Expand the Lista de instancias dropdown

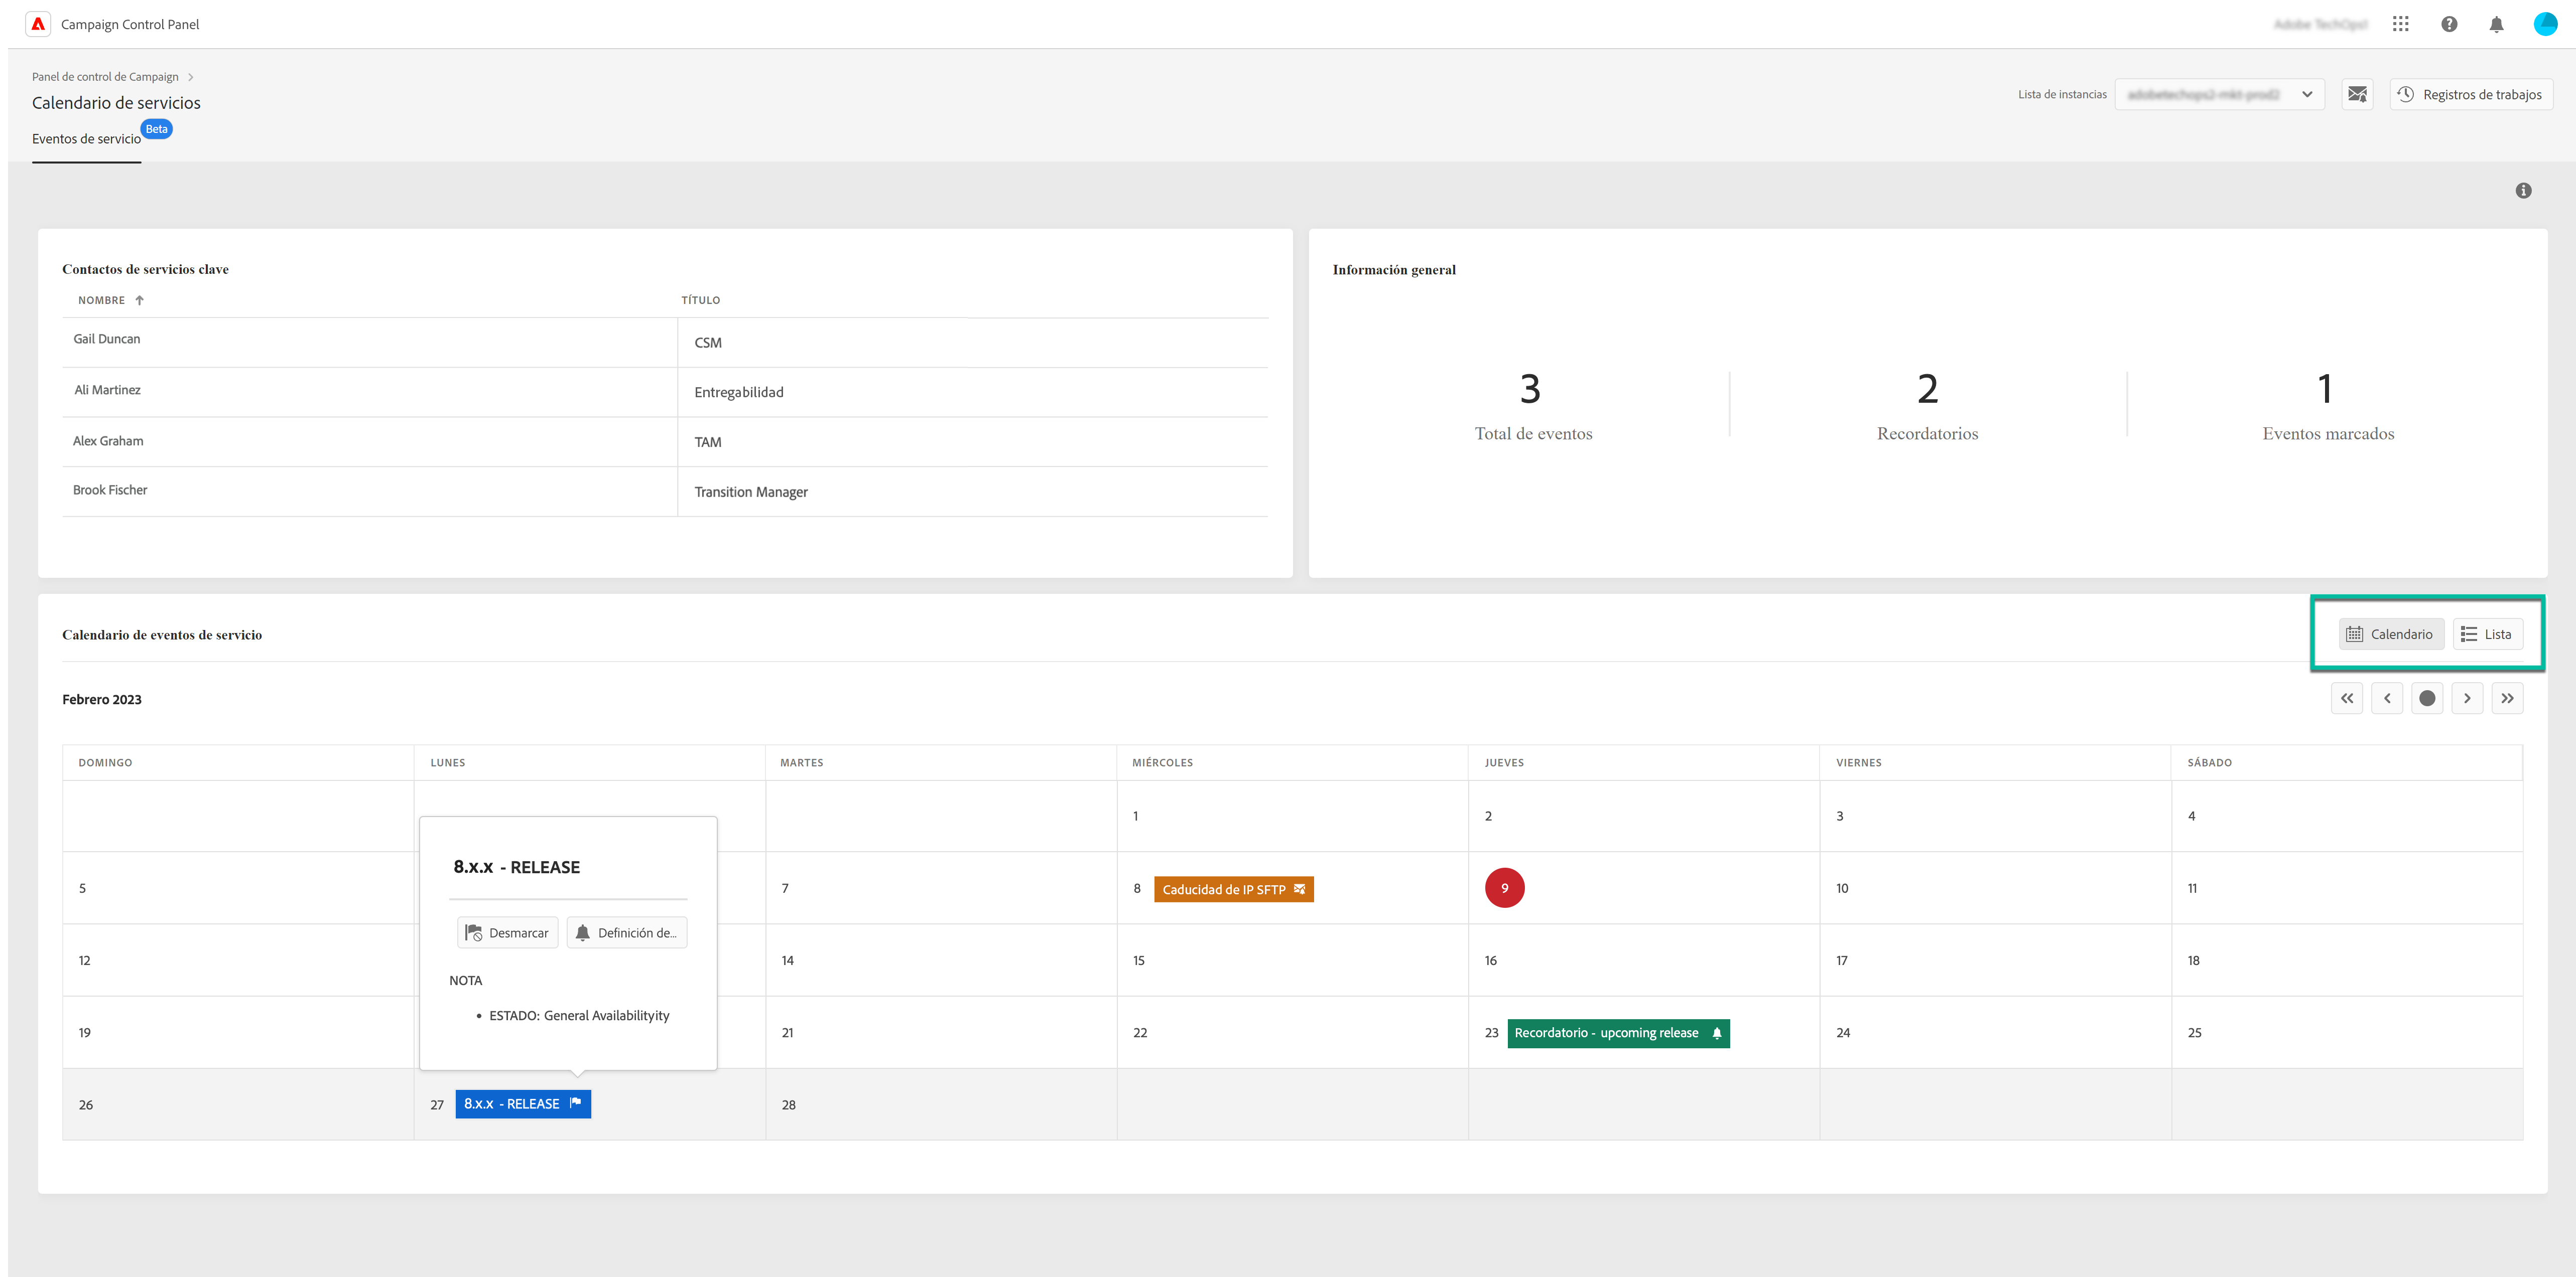[x=2219, y=94]
